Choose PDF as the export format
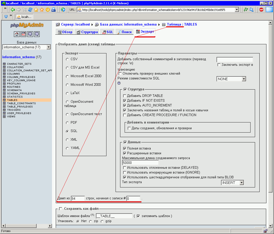This screenshot has height=234, width=274. pos(67,123)
